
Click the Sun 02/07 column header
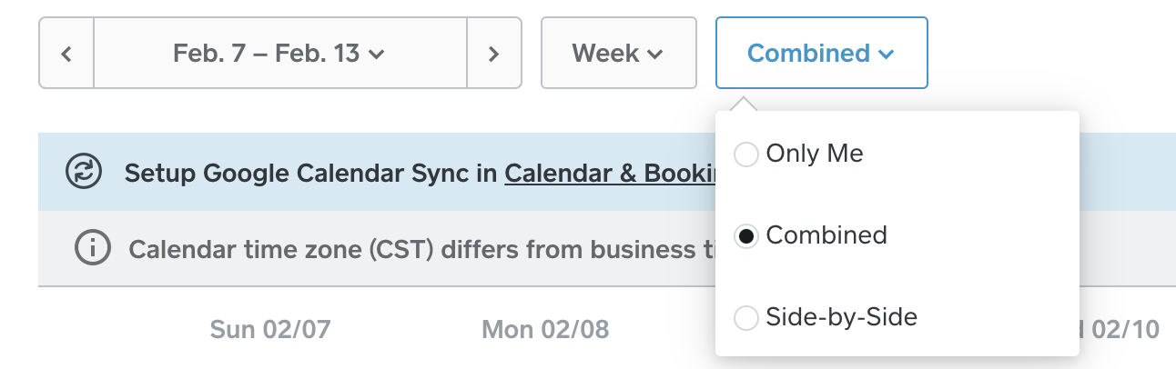(269, 329)
